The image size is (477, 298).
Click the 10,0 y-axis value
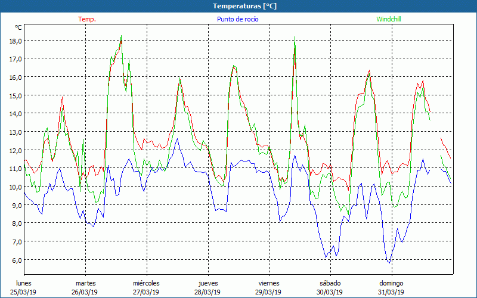pyautogui.click(x=16, y=187)
